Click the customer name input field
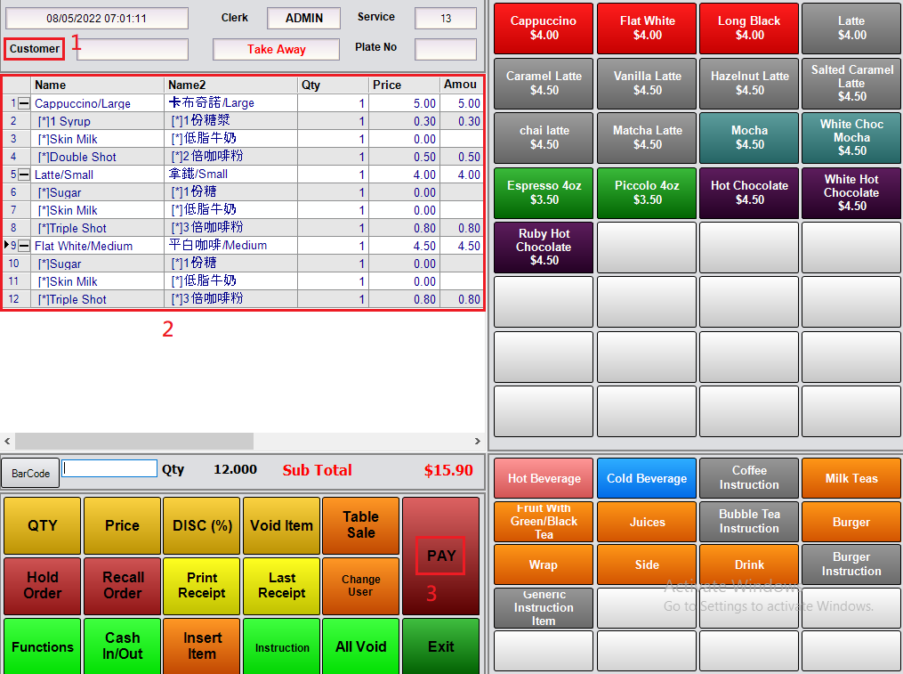This screenshot has height=674, width=903. [132, 49]
